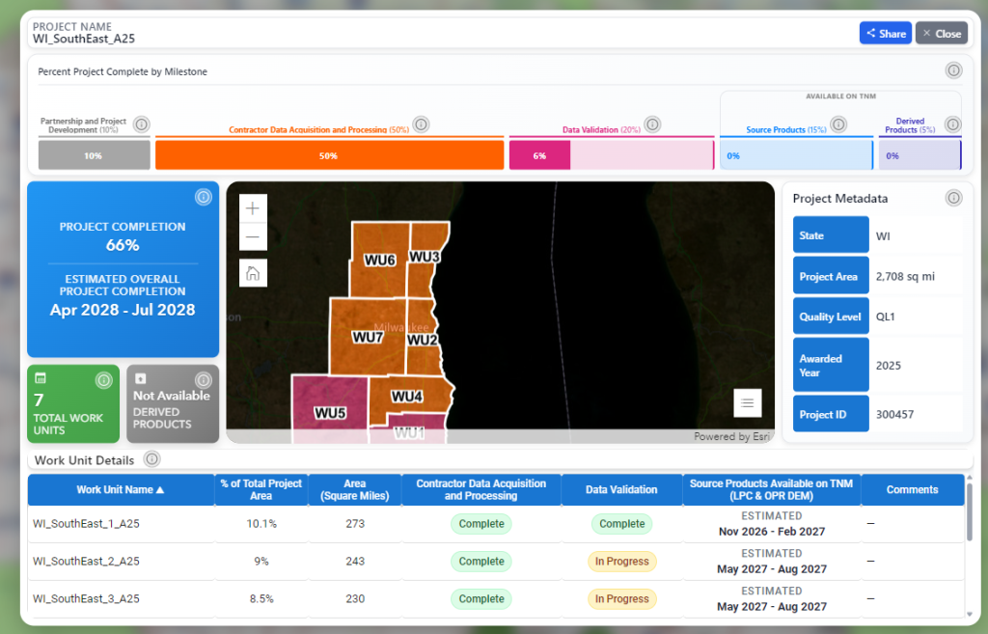Open info icon on Project Completion card
Image resolution: width=988 pixels, height=634 pixels.
(203, 197)
